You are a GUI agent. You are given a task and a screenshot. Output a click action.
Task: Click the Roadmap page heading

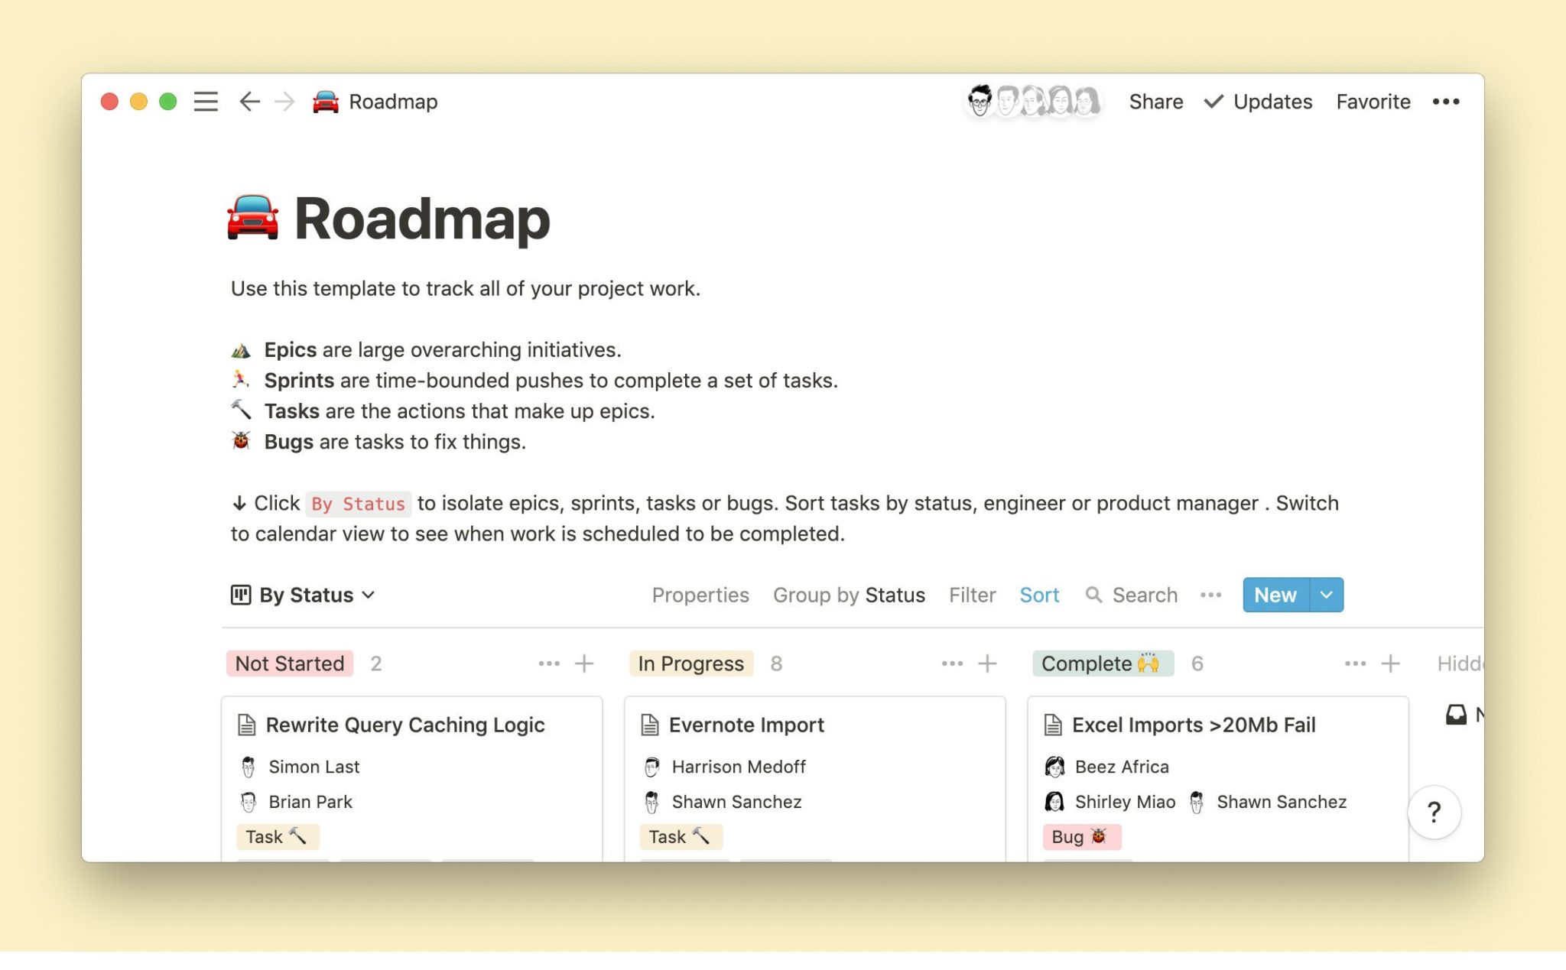tap(422, 219)
